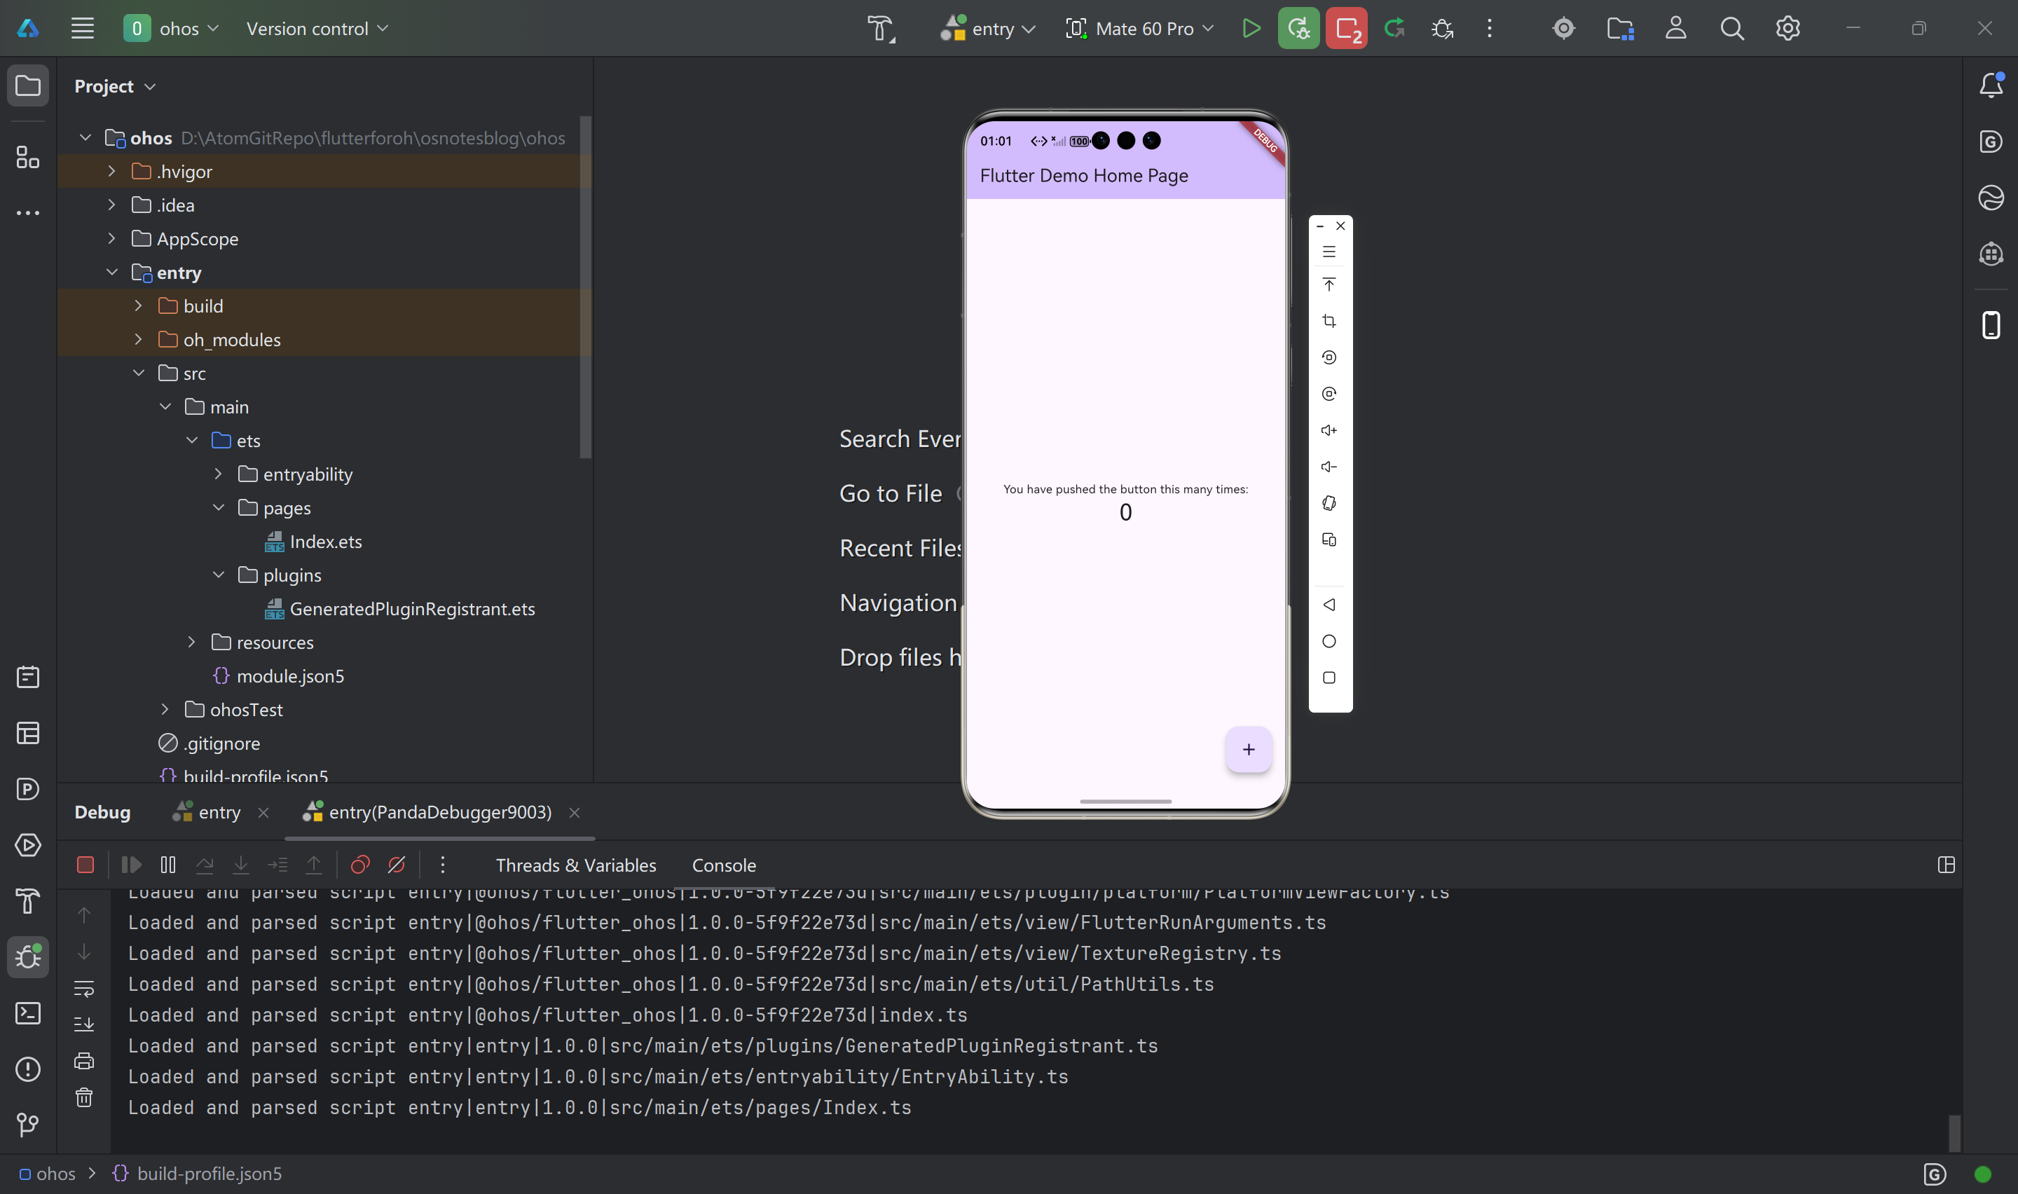
Task: Open the Search Everywhere magnifier
Action: [x=1731, y=29]
